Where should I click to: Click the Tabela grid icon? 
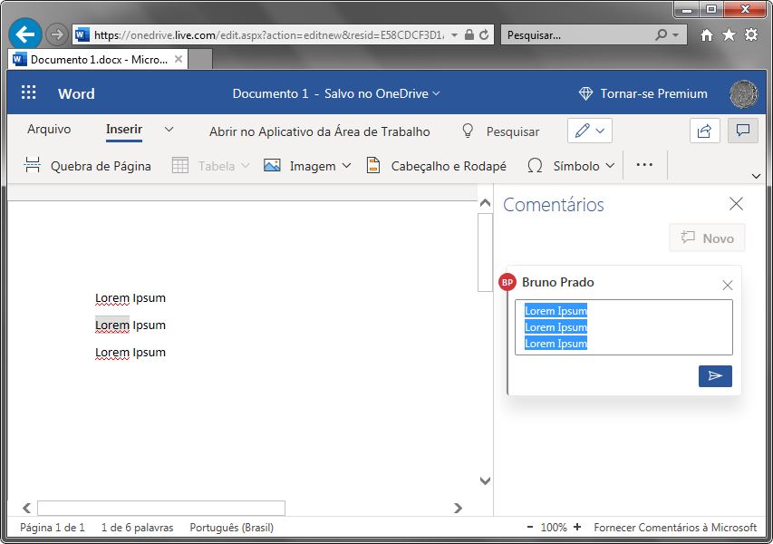180,165
